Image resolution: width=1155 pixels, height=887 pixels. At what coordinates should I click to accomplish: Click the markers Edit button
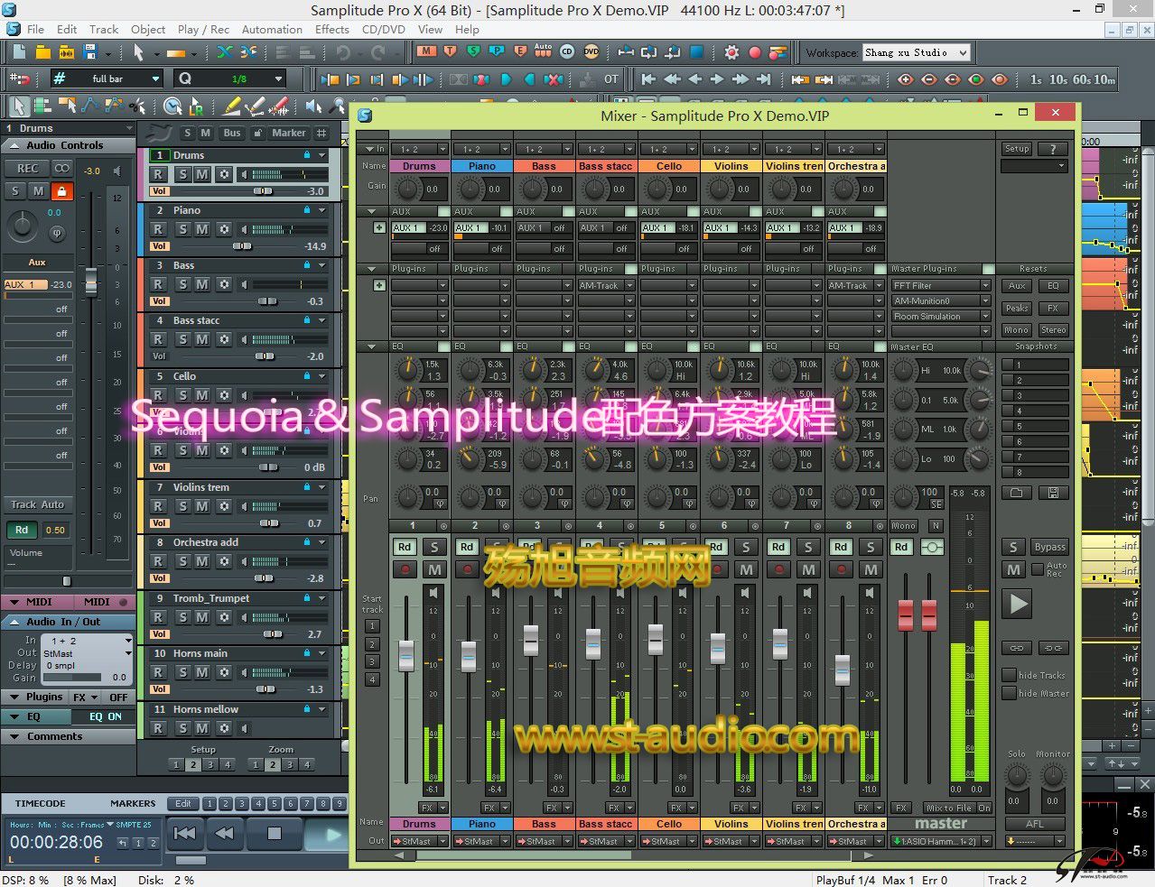183,803
